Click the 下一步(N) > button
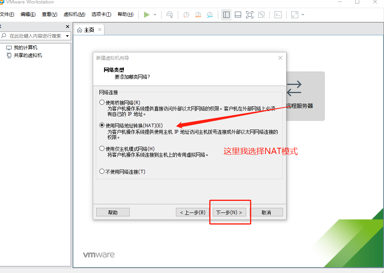384x273 pixels. tap(229, 213)
